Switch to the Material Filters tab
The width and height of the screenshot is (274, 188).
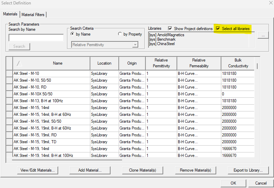pos(33,15)
